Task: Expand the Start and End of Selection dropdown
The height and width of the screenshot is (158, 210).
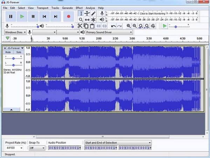Action: click(118, 142)
